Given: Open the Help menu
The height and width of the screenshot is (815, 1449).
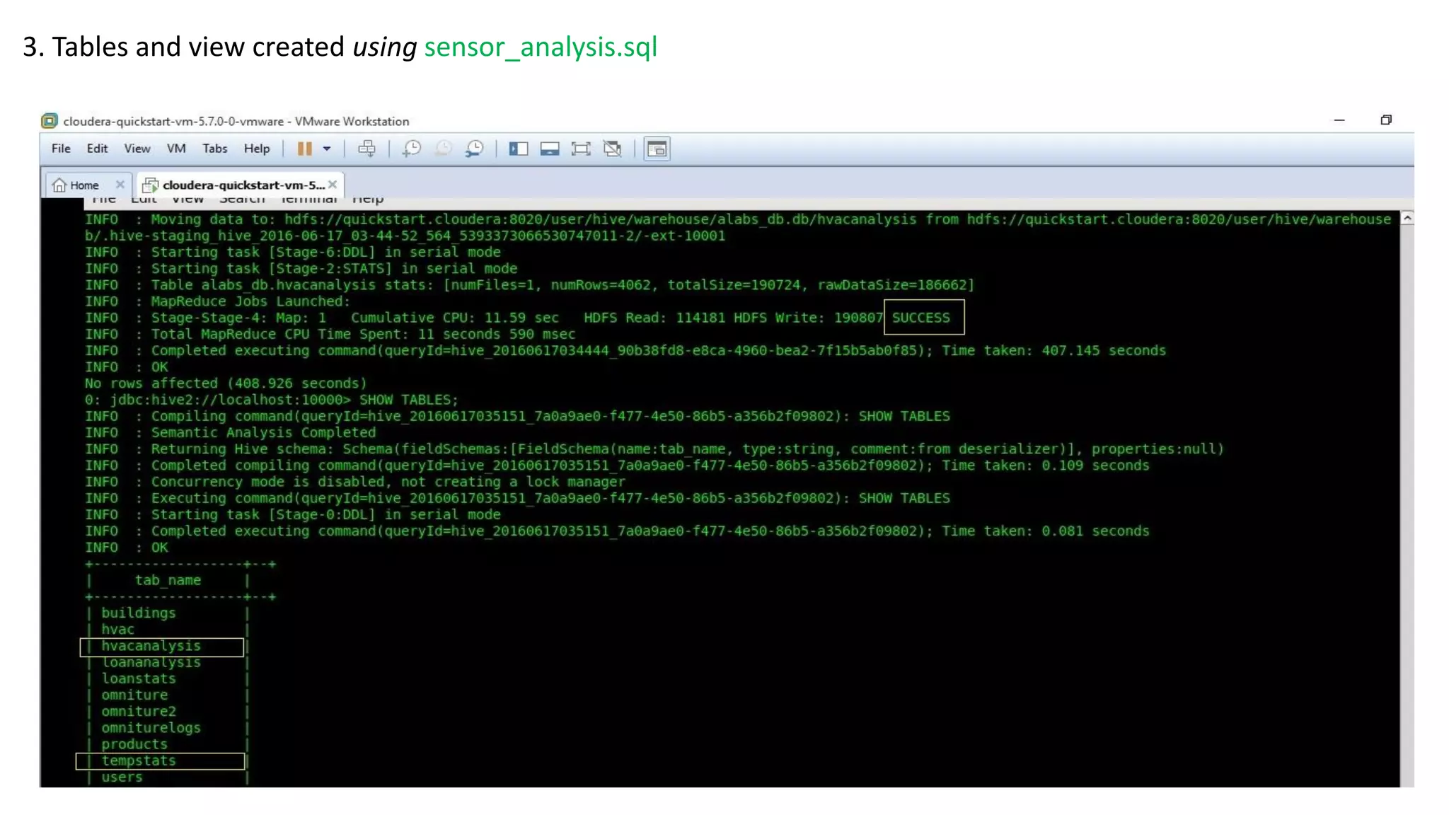Looking at the screenshot, I should [x=257, y=149].
